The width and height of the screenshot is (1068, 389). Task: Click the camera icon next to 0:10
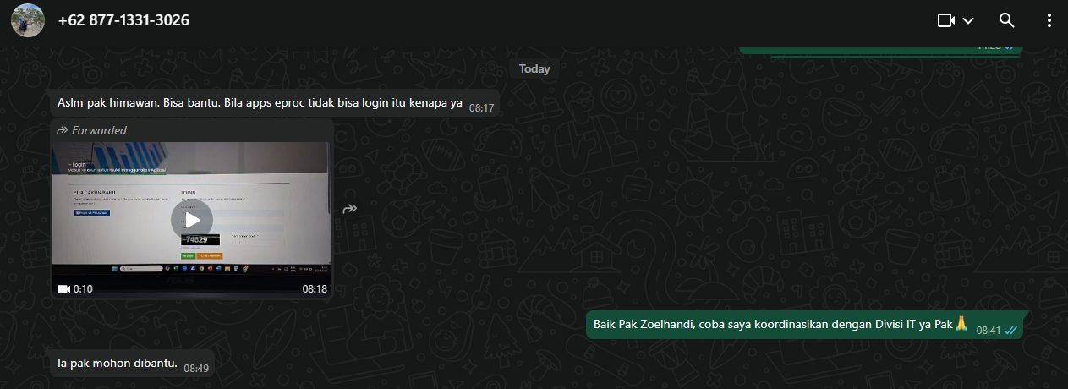63,289
